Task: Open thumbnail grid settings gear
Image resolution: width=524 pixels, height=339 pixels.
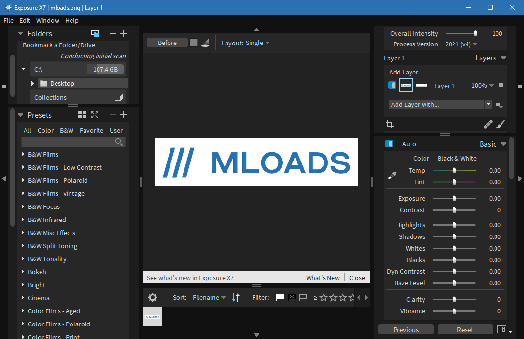Action: click(x=153, y=297)
